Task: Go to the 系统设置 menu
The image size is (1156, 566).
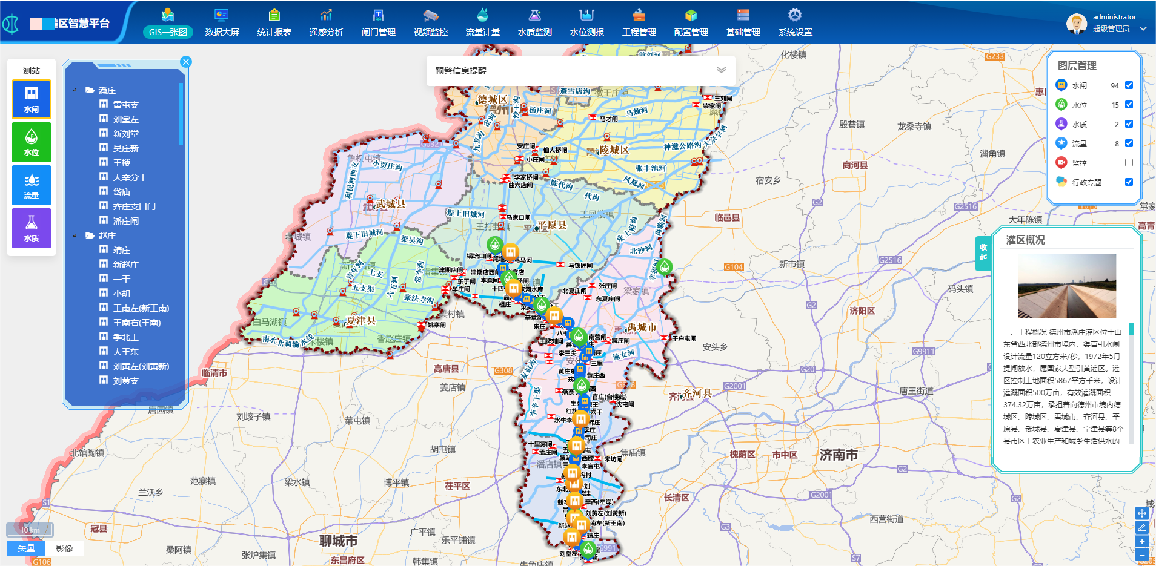Action: click(x=795, y=23)
